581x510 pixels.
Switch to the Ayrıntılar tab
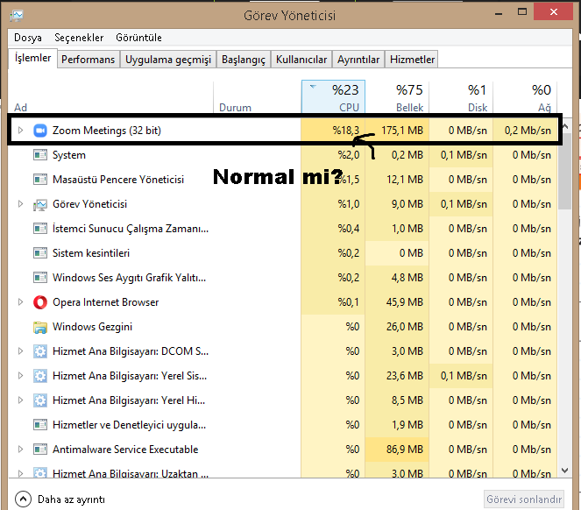pos(358,60)
